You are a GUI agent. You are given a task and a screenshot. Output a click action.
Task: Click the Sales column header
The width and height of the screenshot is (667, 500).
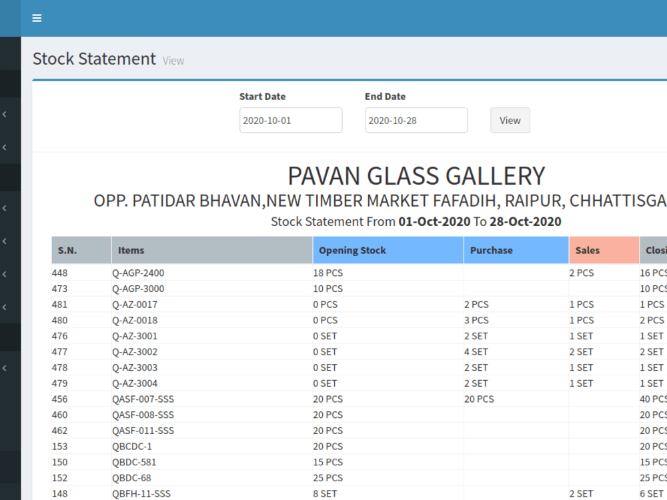[604, 250]
